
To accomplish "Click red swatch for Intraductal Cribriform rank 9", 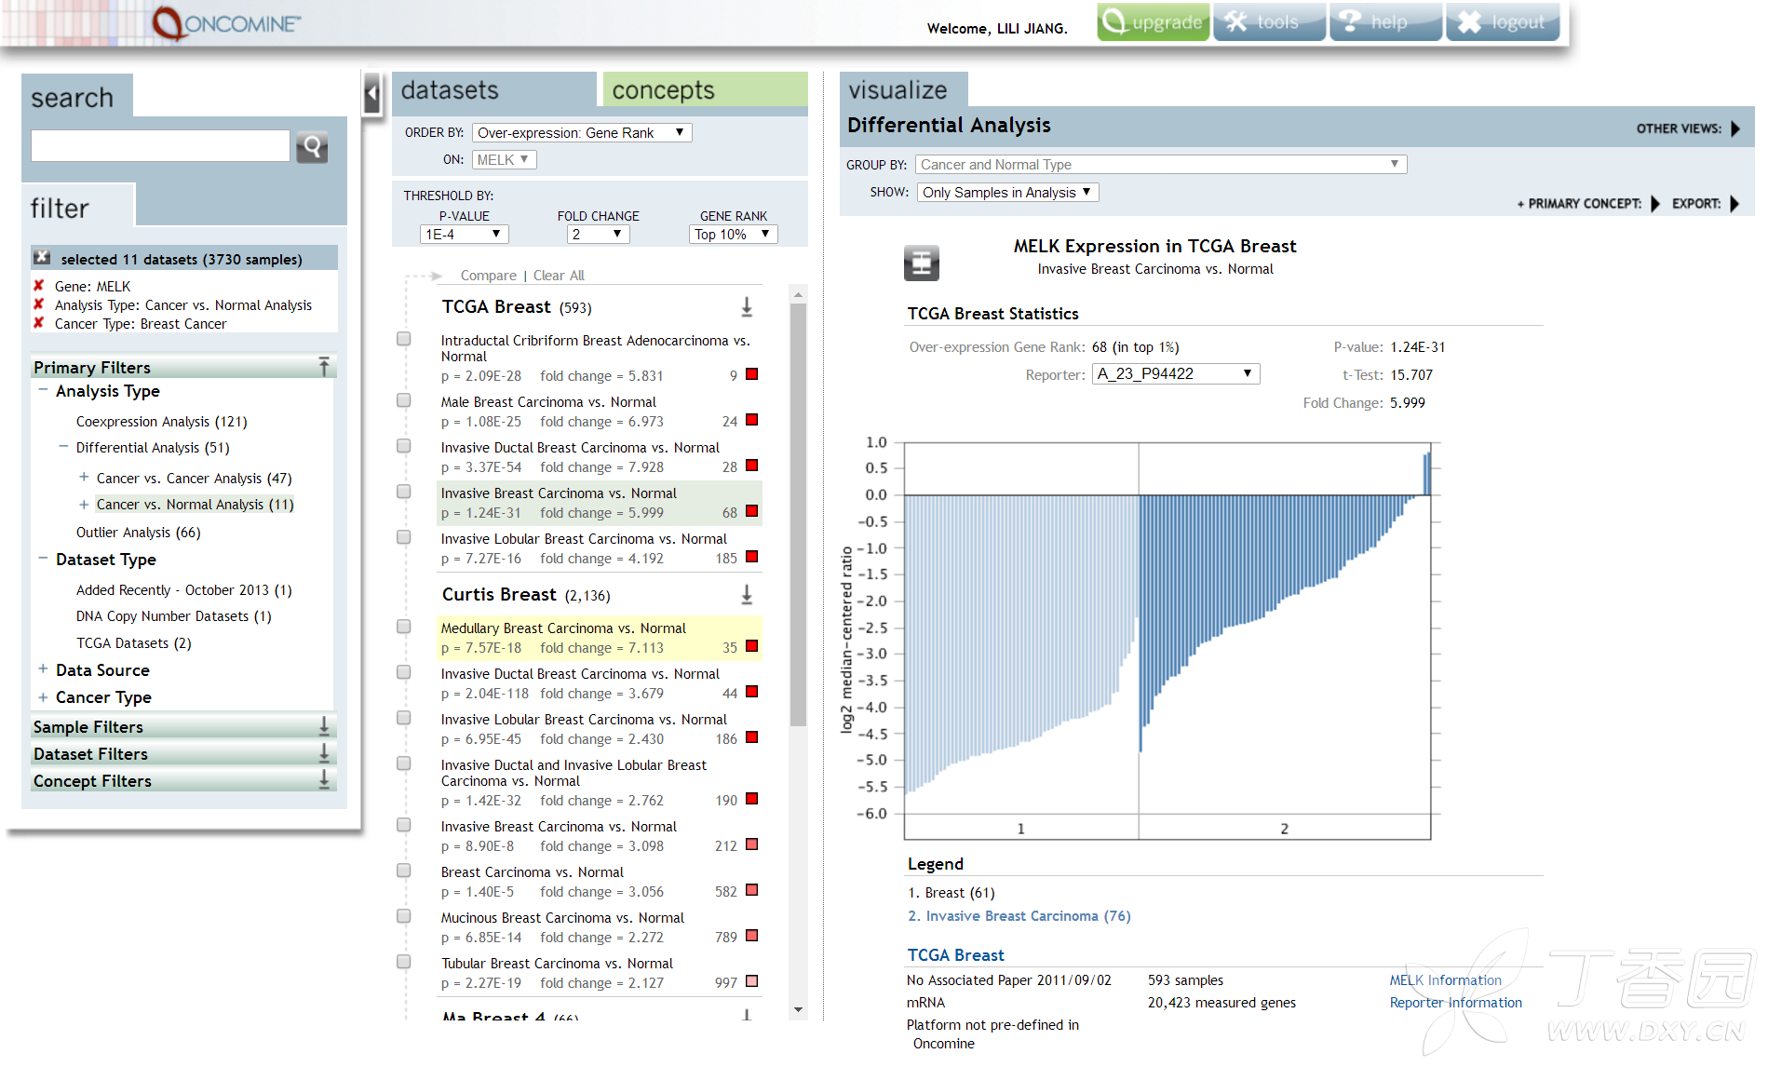I will pyautogui.click(x=751, y=374).
